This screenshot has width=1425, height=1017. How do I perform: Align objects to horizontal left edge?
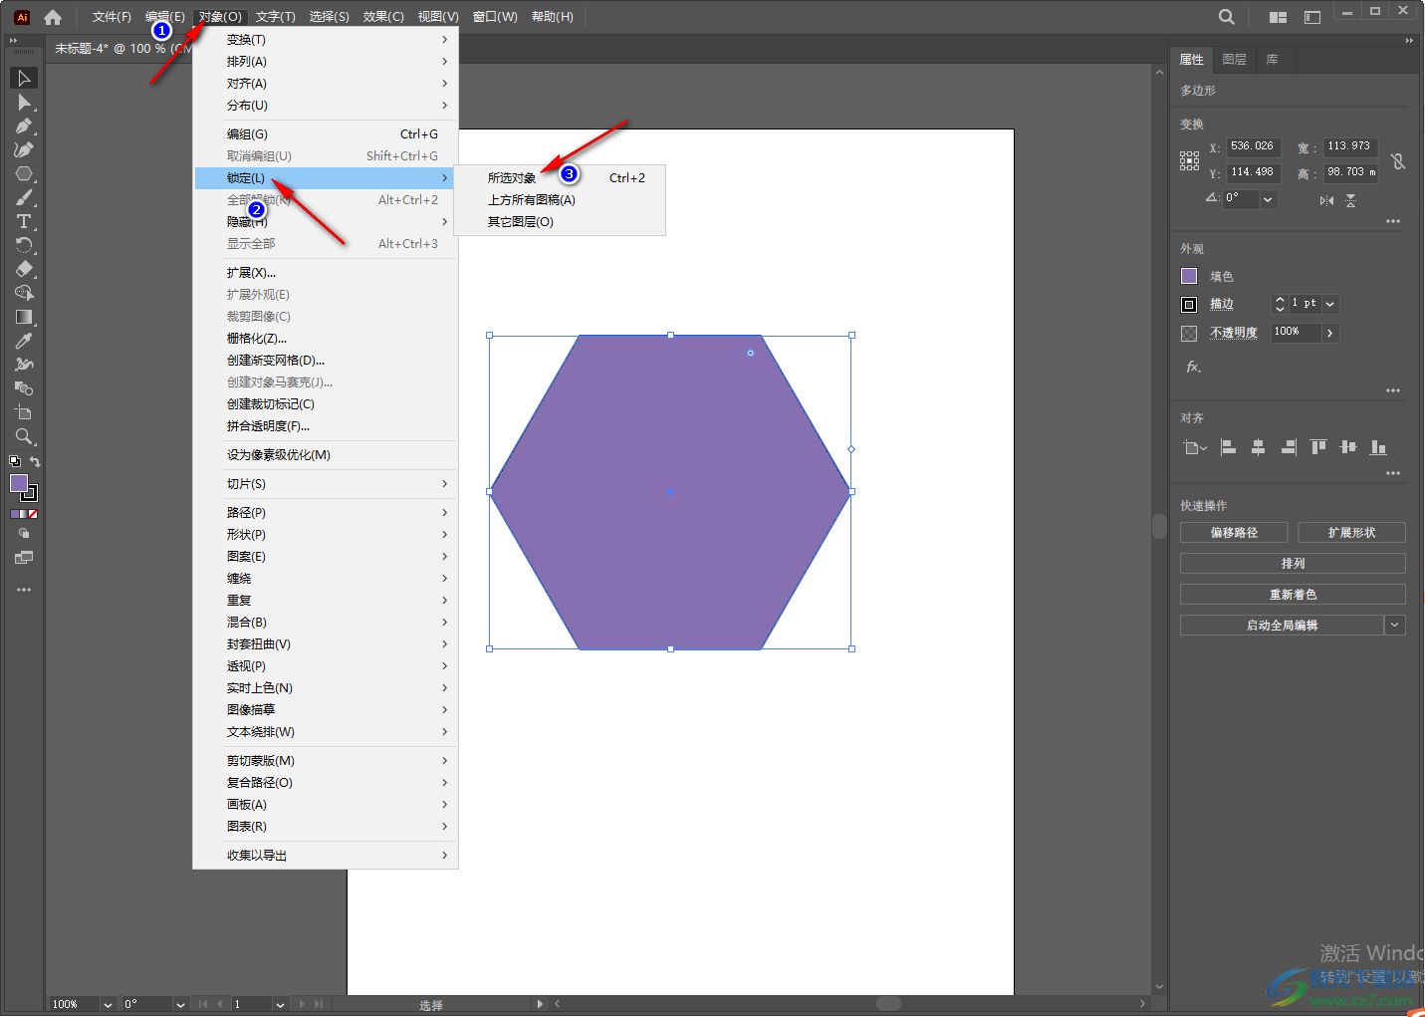1228,447
